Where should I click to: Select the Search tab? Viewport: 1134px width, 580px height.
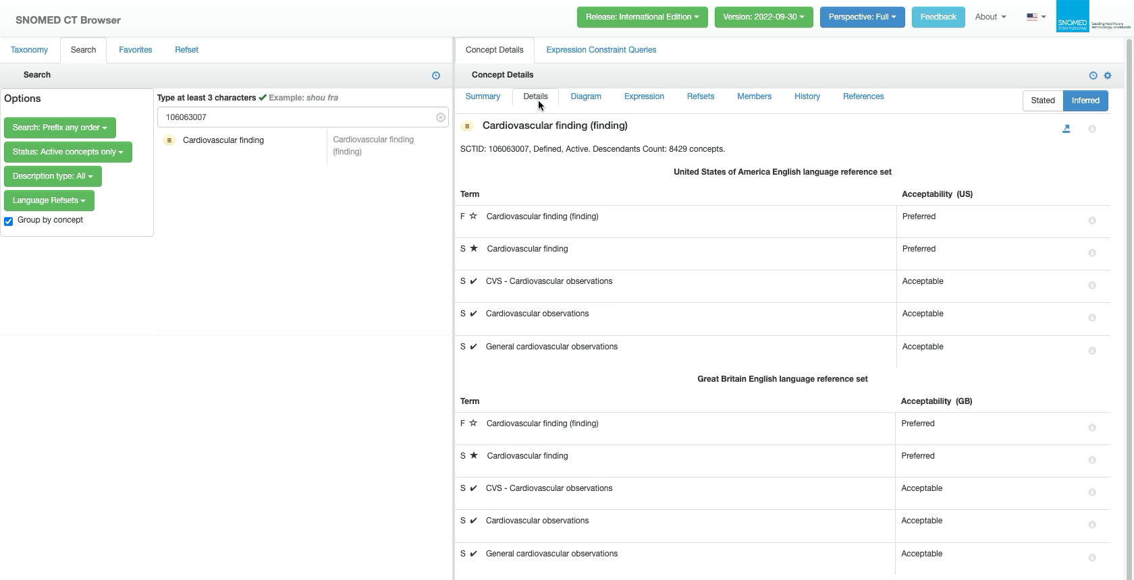[x=83, y=50]
